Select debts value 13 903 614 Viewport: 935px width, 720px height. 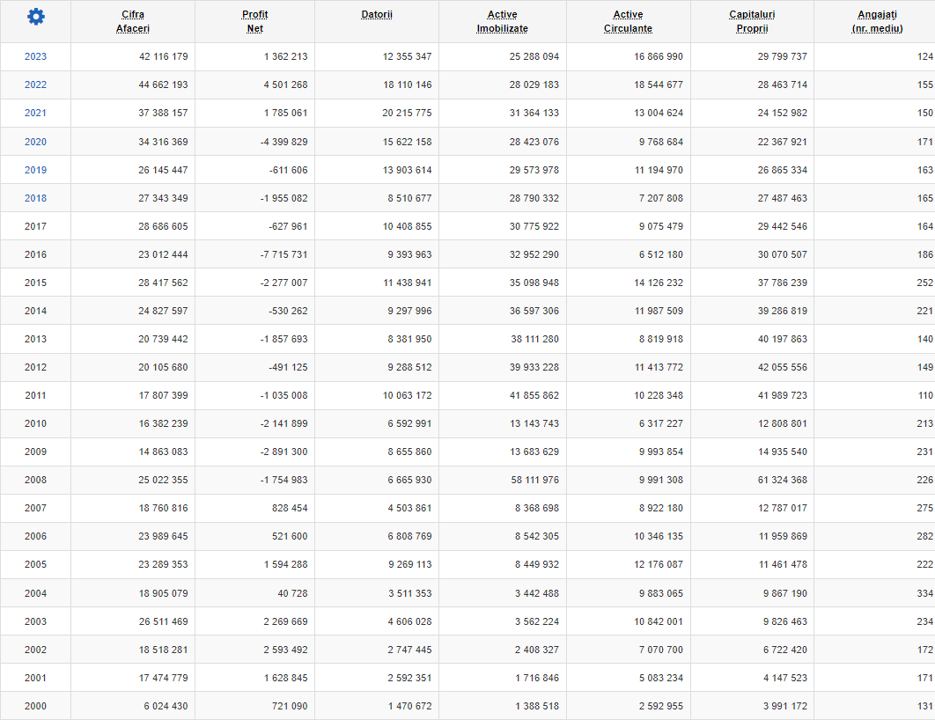[407, 170]
